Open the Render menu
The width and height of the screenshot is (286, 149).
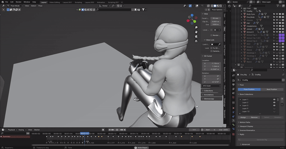pyautogui.click(x=19, y=2)
